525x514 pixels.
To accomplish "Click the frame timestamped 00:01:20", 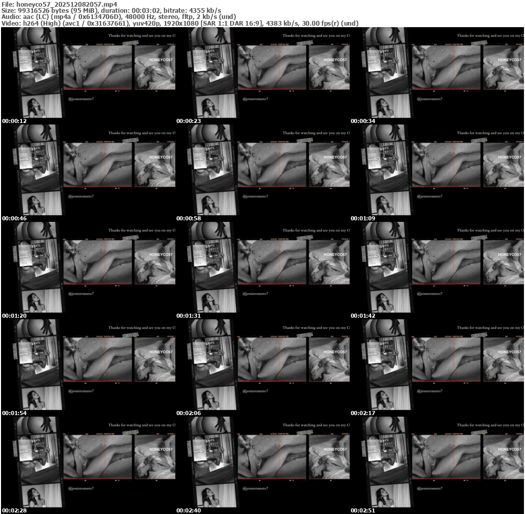I will (x=88, y=270).
